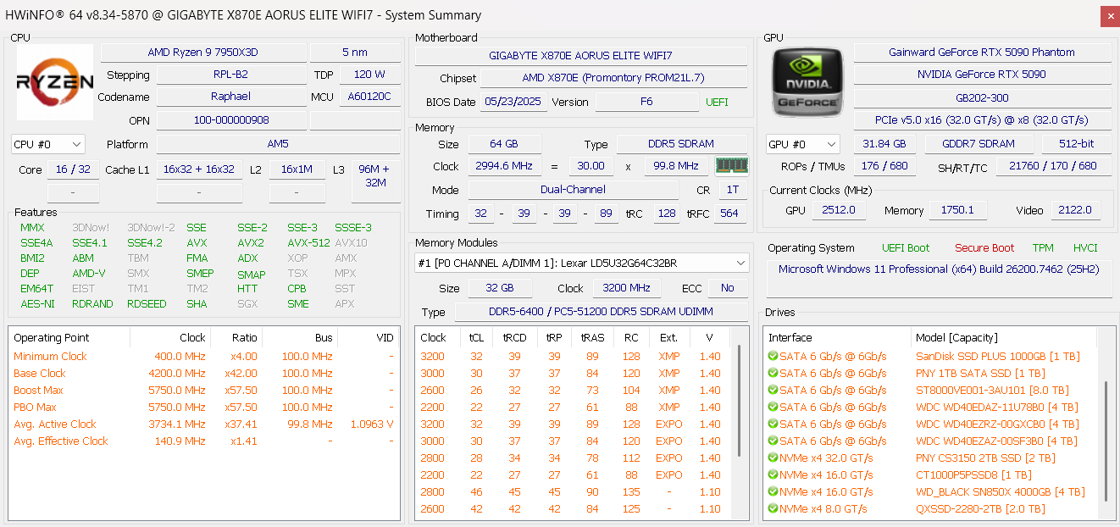
Task: Click the PCIe v5.0 x16 link field
Action: tap(982, 119)
